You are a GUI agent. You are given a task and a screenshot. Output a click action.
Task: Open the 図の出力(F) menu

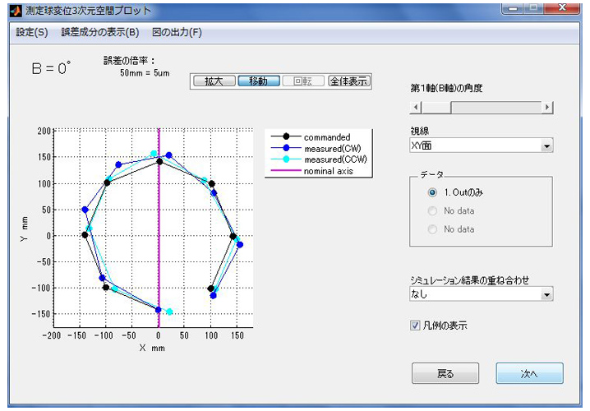pyautogui.click(x=177, y=32)
